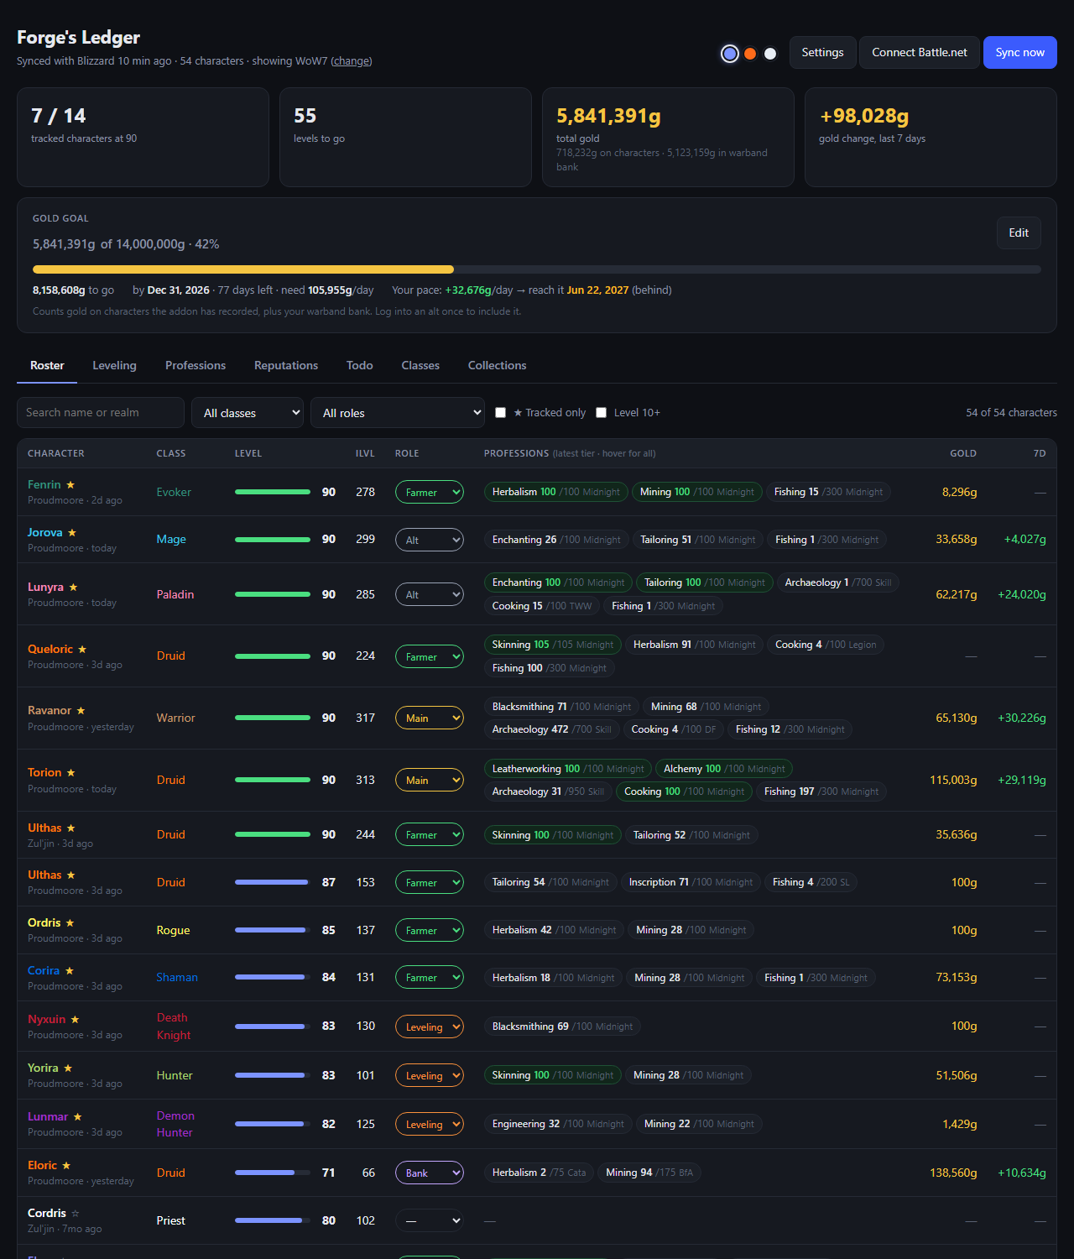Screen dimensions: 1074x1259
Task: Open the Todo tab
Action: point(360,366)
